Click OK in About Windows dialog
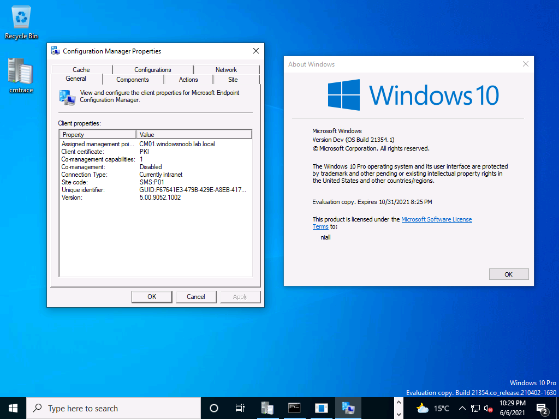The width and height of the screenshot is (559, 419). pos(509,274)
